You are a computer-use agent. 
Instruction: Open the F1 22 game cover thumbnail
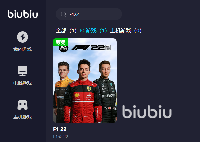tap(85, 81)
